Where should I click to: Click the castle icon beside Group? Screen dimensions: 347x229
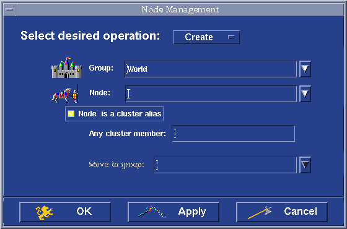tap(66, 68)
